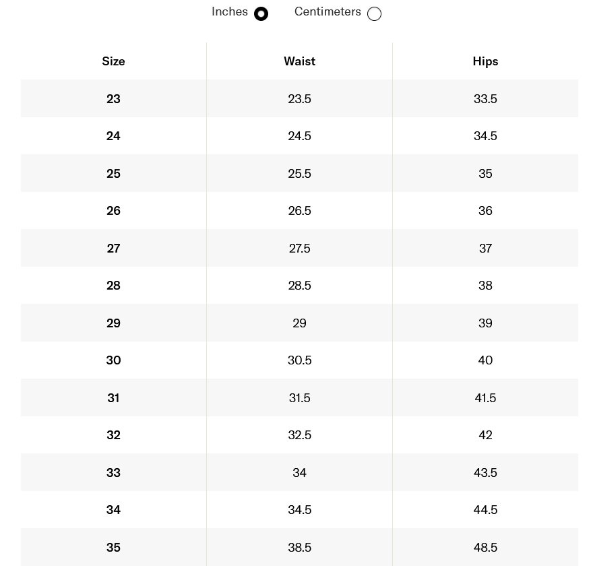Select size 23 row label
The width and height of the screenshot is (591, 582).
[113, 99]
